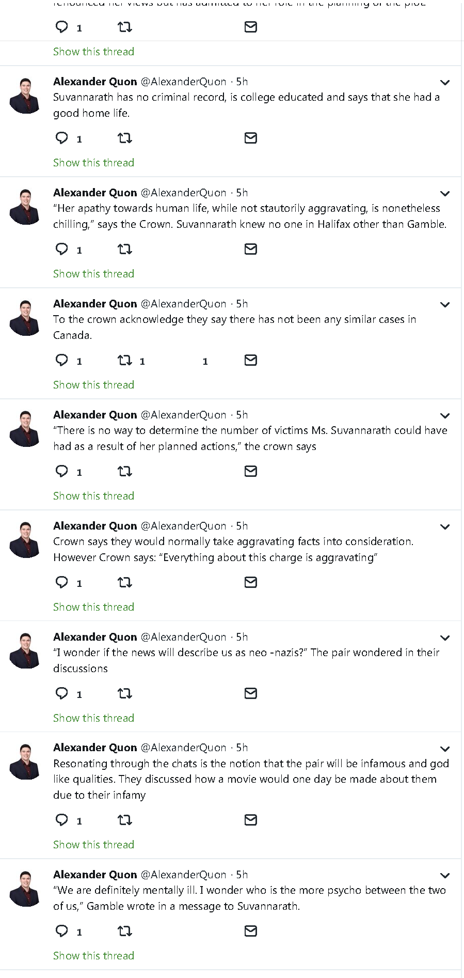Expand the menu chevron on 'Her apathy' tweet
The width and height of the screenshot is (464, 978).
point(445,194)
